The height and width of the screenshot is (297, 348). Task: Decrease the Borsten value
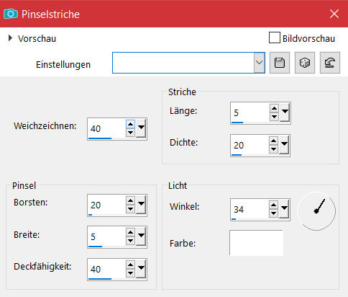pyautogui.click(x=130, y=209)
